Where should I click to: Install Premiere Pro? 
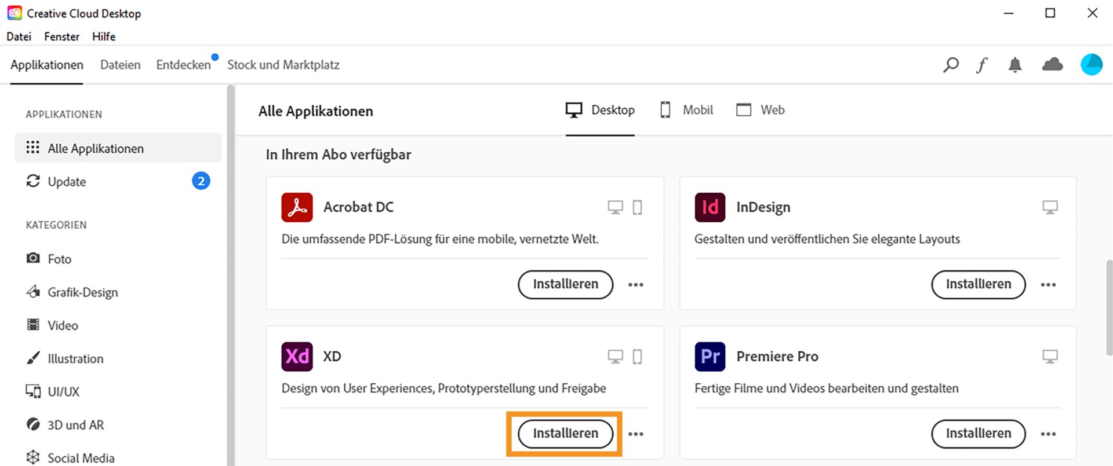pos(978,434)
